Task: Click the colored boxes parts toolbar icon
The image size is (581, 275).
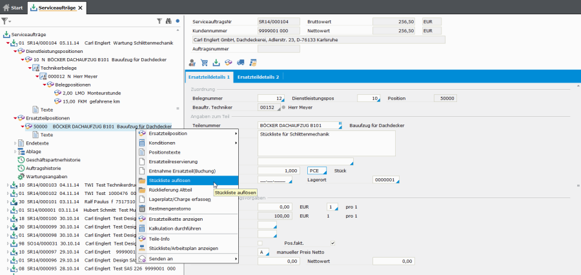Action: pos(229,62)
